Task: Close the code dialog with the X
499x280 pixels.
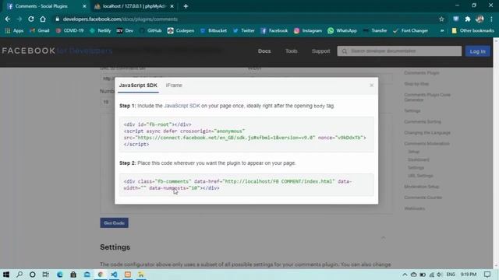Action: (x=371, y=85)
